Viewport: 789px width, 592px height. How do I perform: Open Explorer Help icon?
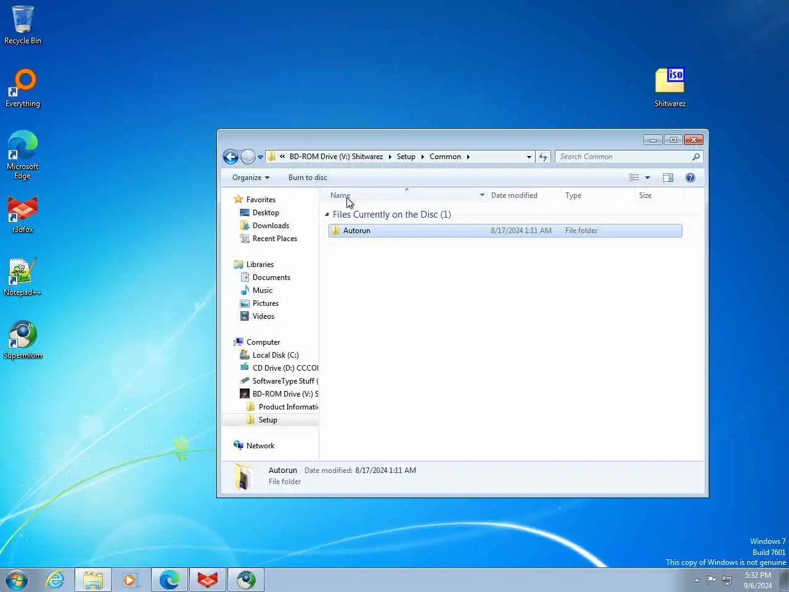tap(690, 178)
